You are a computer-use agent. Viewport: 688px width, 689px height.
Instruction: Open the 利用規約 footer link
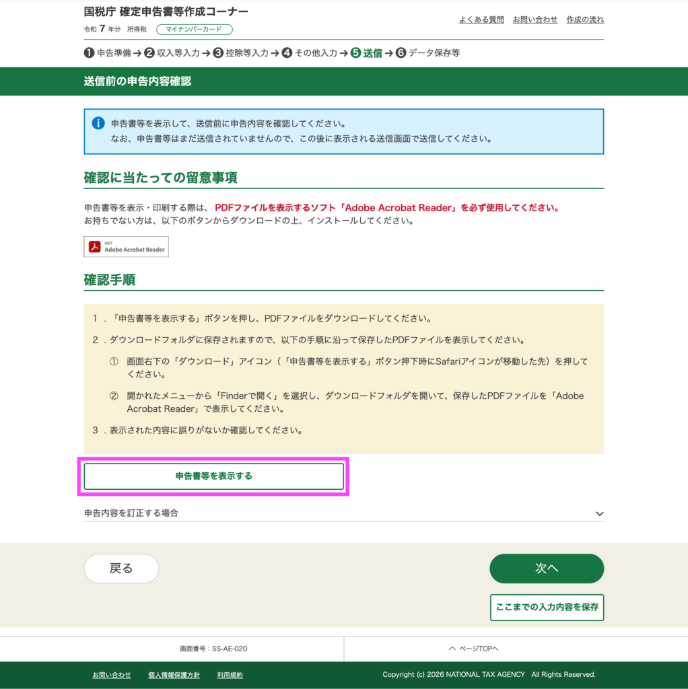tap(230, 675)
